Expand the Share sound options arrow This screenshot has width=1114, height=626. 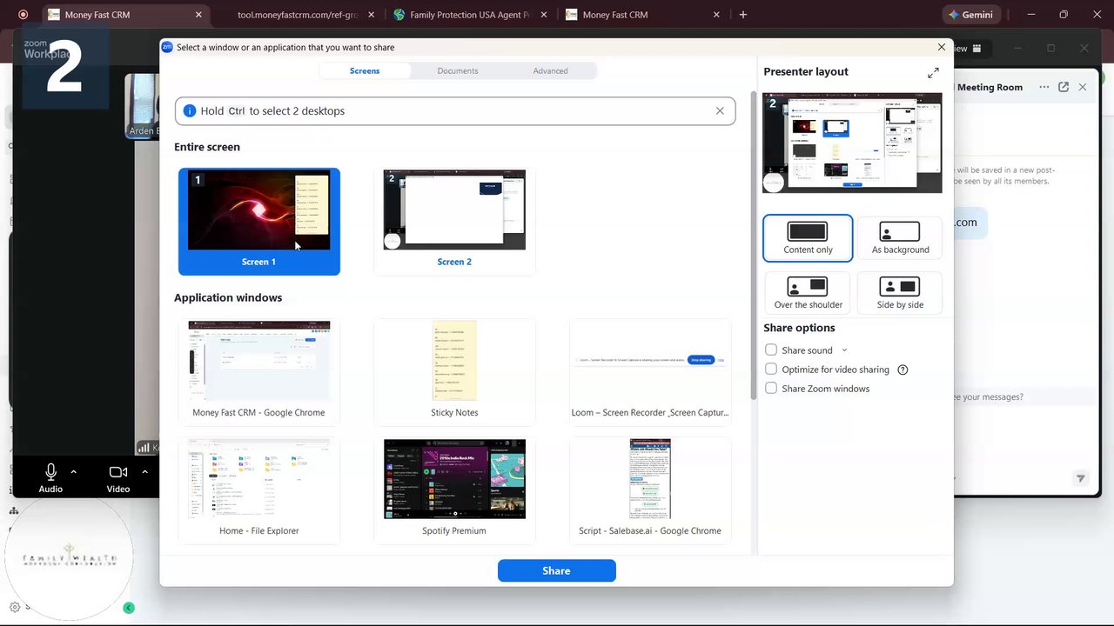(844, 350)
